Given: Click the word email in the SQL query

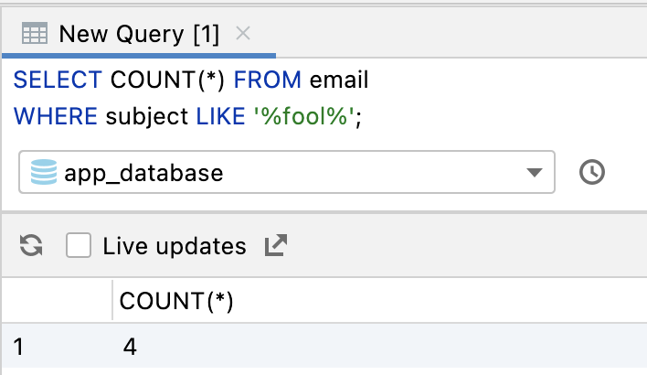Looking at the screenshot, I should tap(339, 80).
